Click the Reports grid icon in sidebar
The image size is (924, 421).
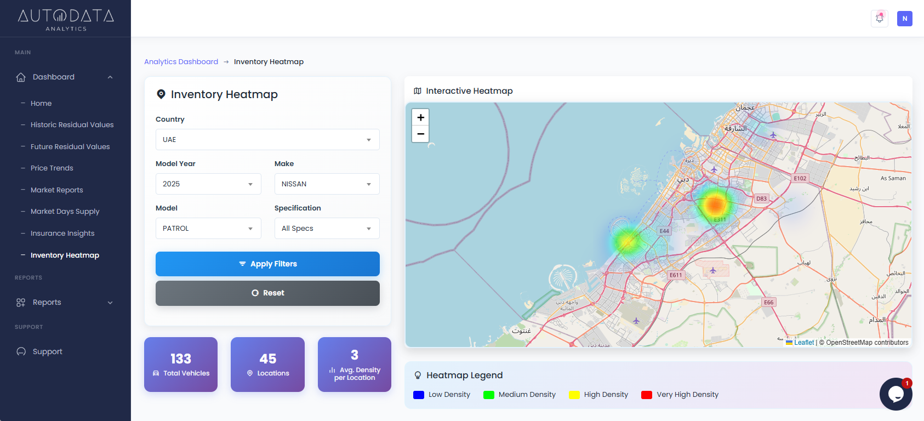[21, 303]
